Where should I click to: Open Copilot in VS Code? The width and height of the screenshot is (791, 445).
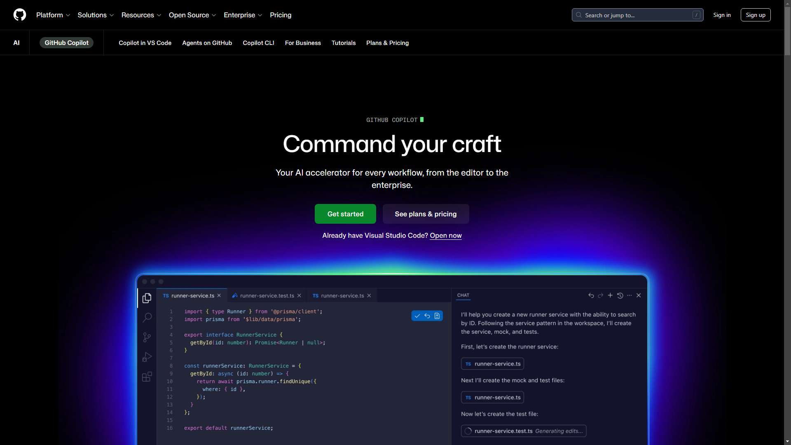(145, 43)
